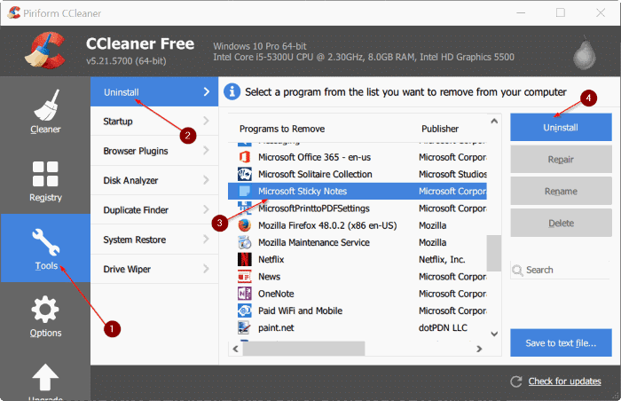Select the Tools wrench icon

click(45, 241)
